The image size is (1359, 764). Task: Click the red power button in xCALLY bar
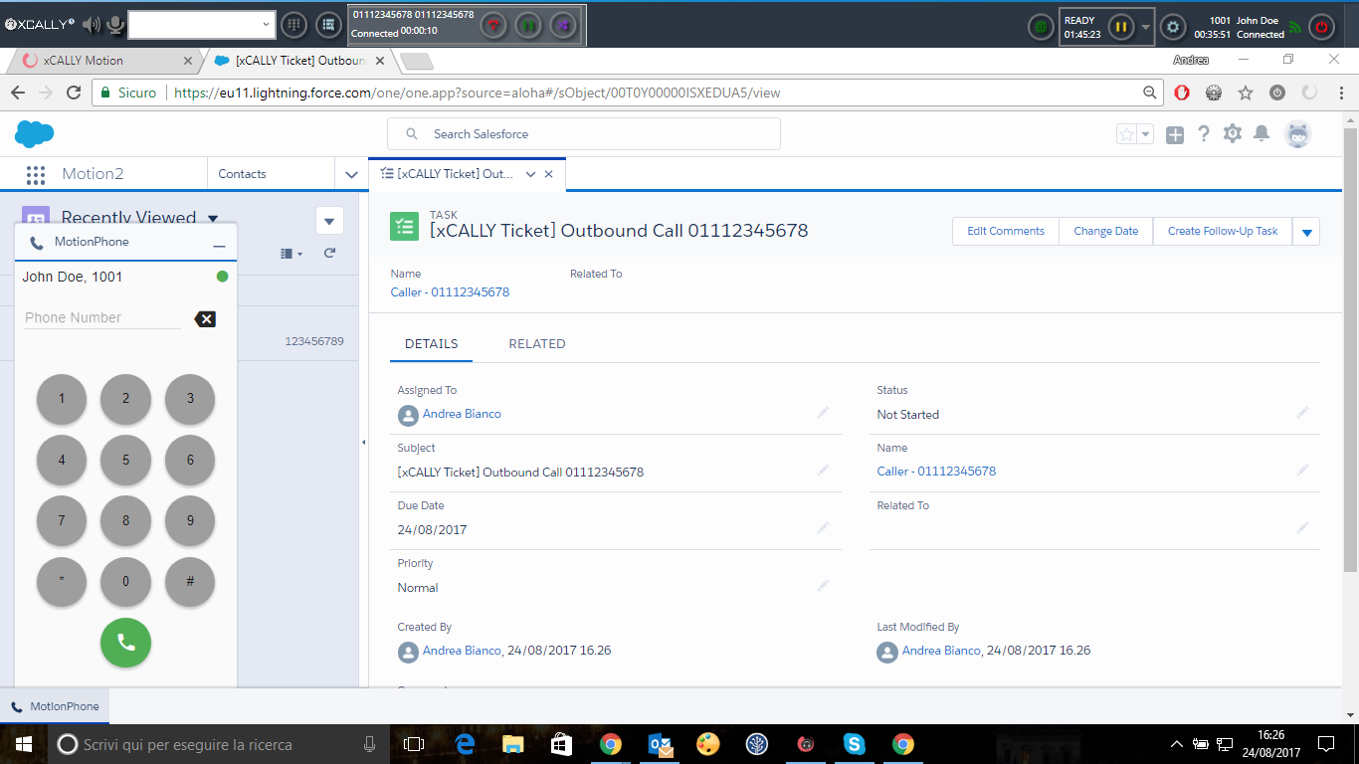pos(1321,27)
